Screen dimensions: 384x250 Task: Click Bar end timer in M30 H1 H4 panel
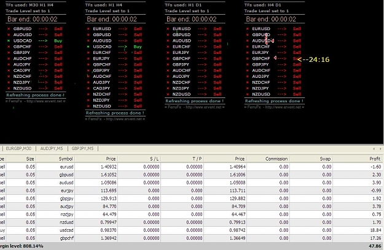coord(33,19)
